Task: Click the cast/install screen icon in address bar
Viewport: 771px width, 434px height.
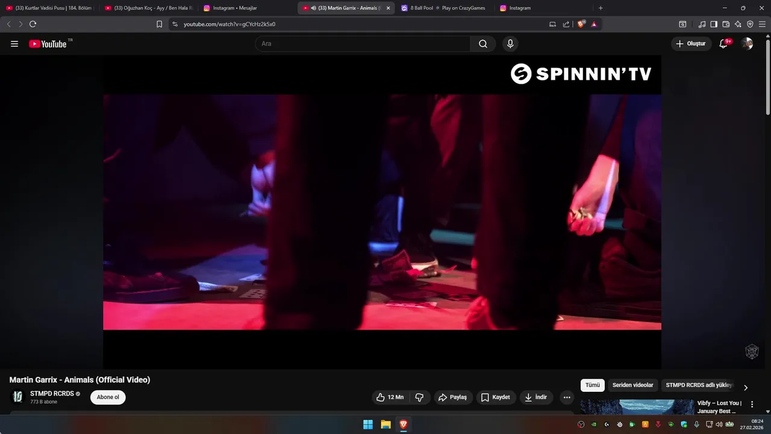Action: [x=553, y=24]
